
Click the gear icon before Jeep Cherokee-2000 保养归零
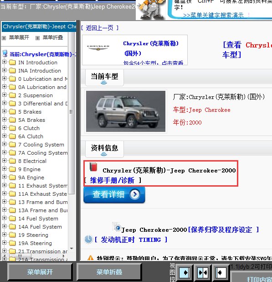click(x=117, y=227)
